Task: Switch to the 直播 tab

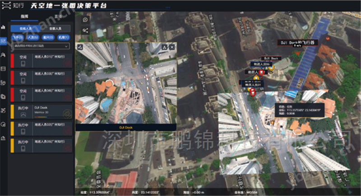Action: pyautogui.click(x=58, y=16)
